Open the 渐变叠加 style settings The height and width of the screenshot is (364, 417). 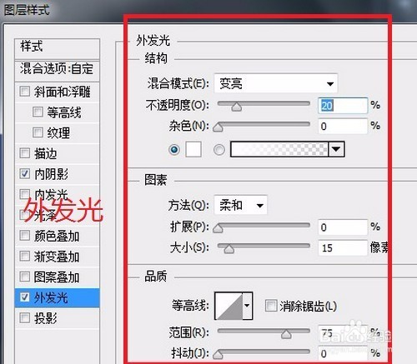pyautogui.click(x=57, y=257)
